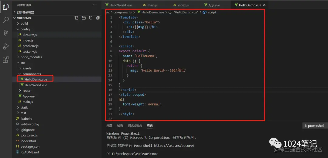Open the 问题 problems panel tab
Viewport: 328px width, 158px height.
click(109, 125)
